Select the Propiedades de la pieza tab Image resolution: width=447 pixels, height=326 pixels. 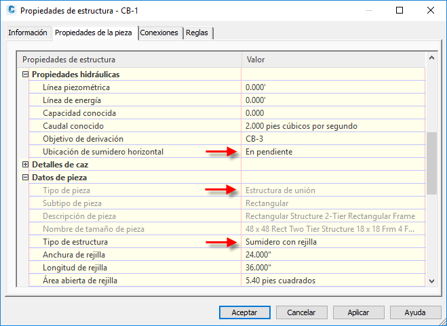[x=94, y=33]
